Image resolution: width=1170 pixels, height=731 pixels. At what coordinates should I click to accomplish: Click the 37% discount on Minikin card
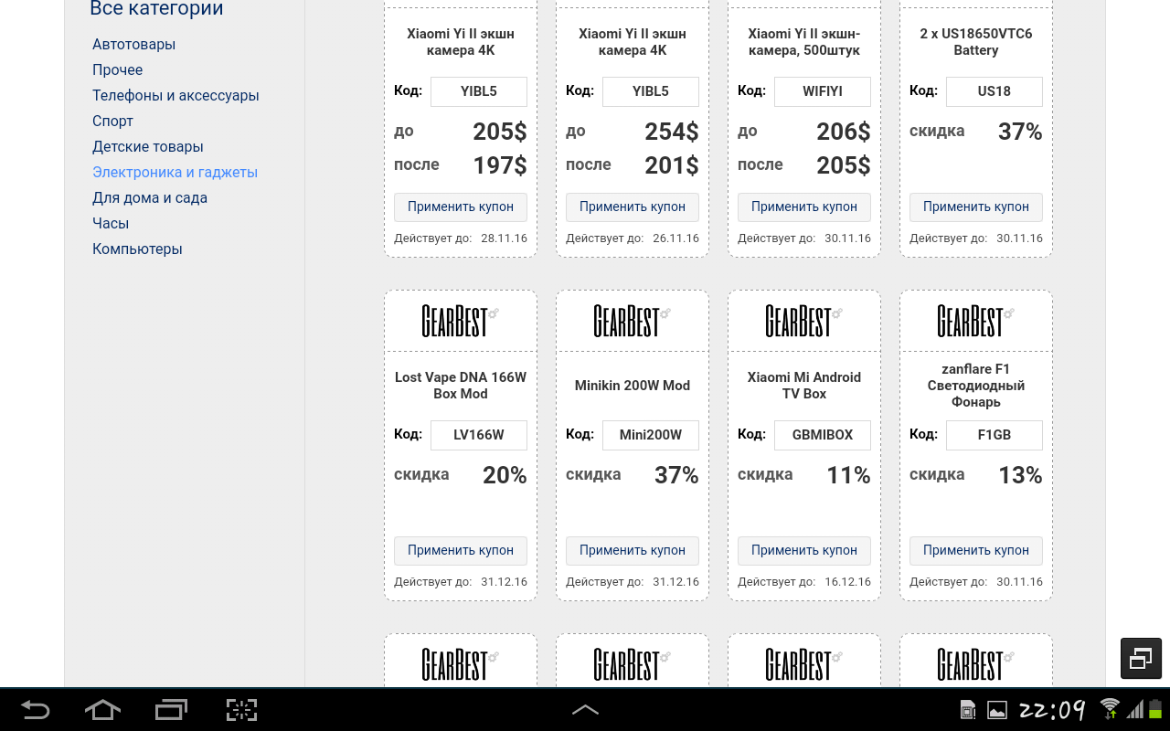pos(676,475)
